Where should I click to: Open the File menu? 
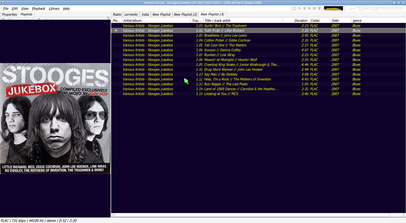6,9
